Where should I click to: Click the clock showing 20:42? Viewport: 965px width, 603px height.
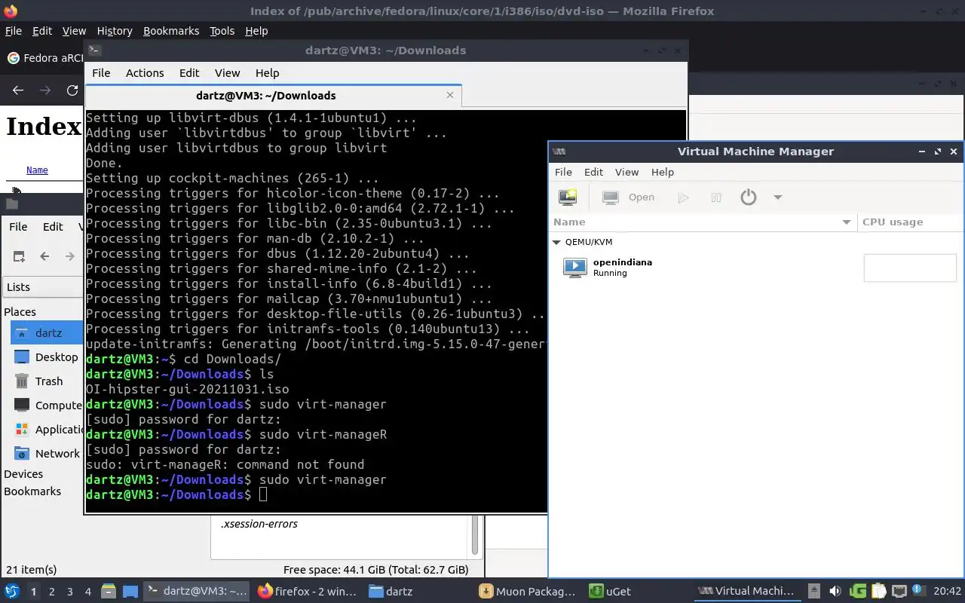click(948, 592)
